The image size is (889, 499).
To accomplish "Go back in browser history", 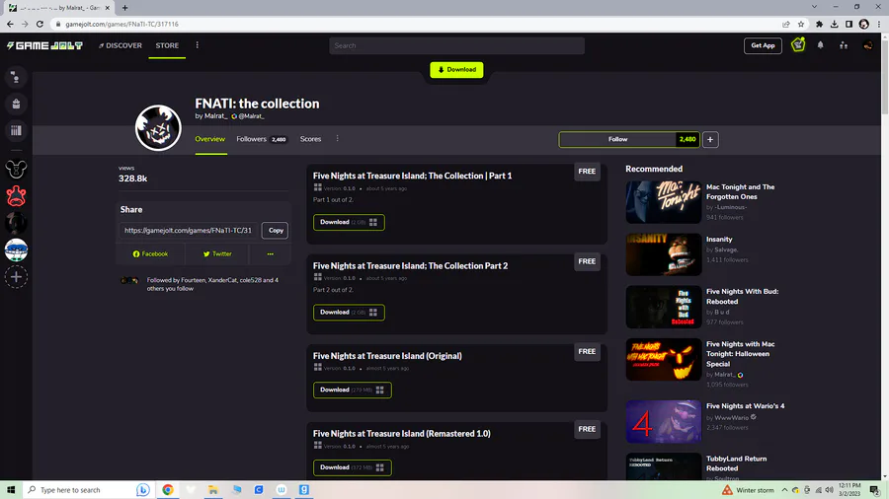I will click(10, 24).
